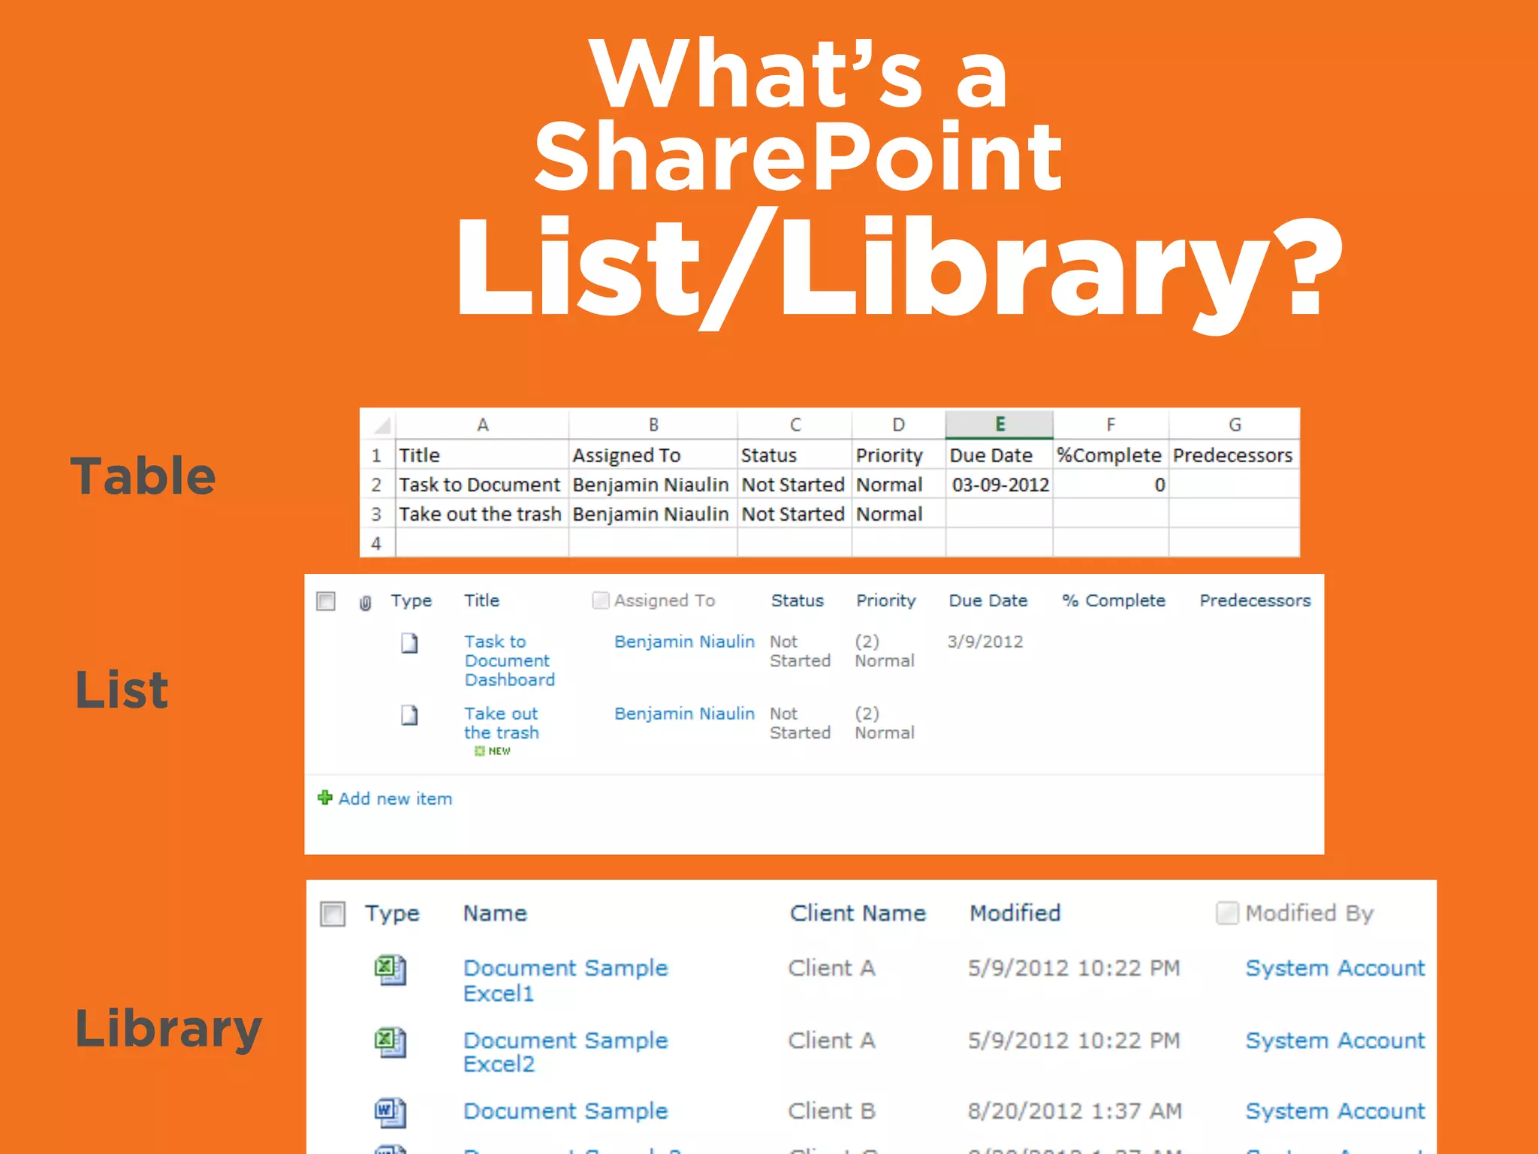1538x1154 pixels.
Task: Select highlighted spreadsheet column E header
Action: 1000,424
